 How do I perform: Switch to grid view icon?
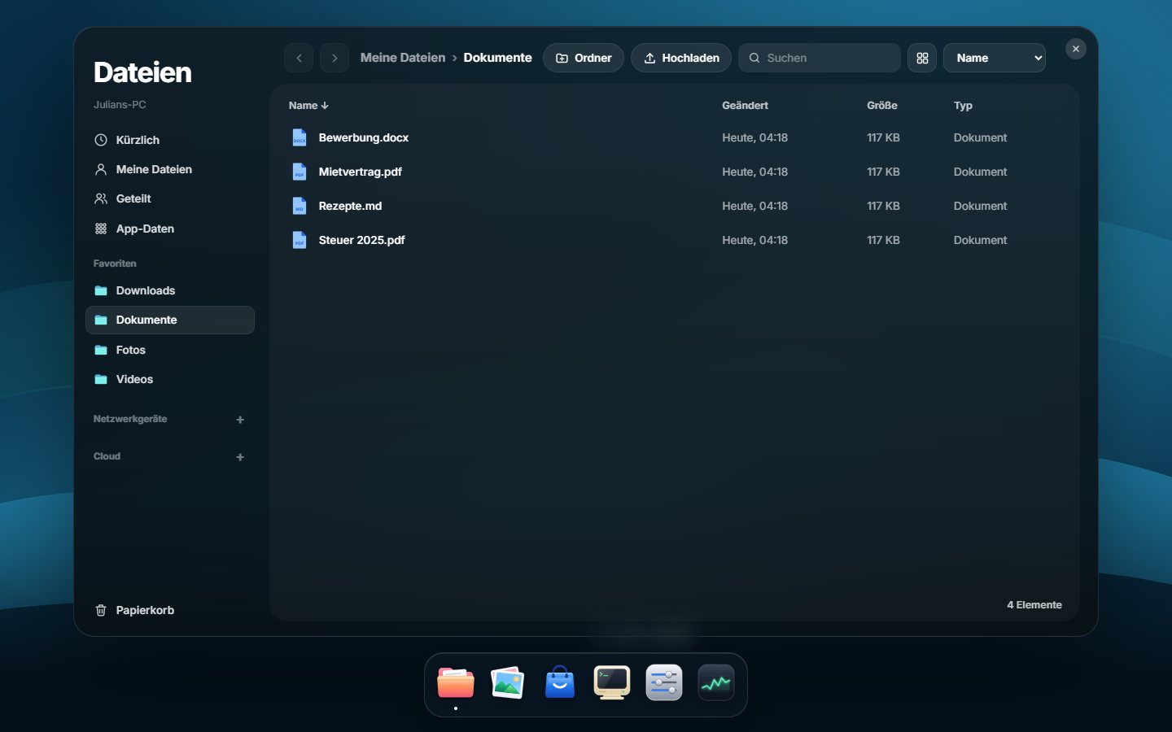point(922,58)
